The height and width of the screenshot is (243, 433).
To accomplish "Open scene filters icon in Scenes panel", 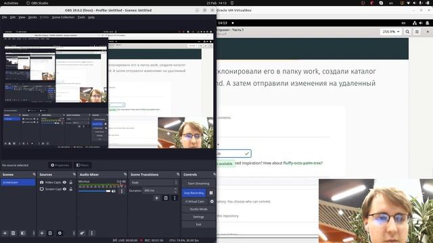I will pos(22,233).
